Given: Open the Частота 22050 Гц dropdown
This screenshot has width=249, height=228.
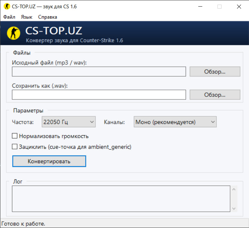Looking at the screenshot, I should click(69, 122).
